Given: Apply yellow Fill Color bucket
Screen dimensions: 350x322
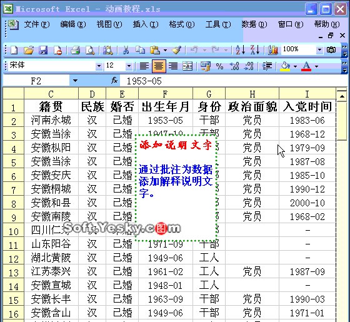Looking at the screenshot, I should (x=285, y=66).
